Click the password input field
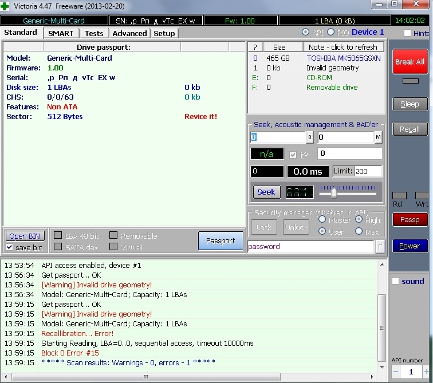This screenshot has width=433, height=383. click(310, 247)
